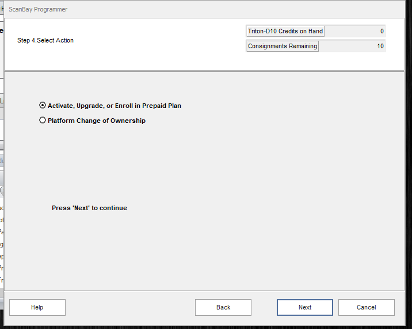Go Back to the previous step

223,307
